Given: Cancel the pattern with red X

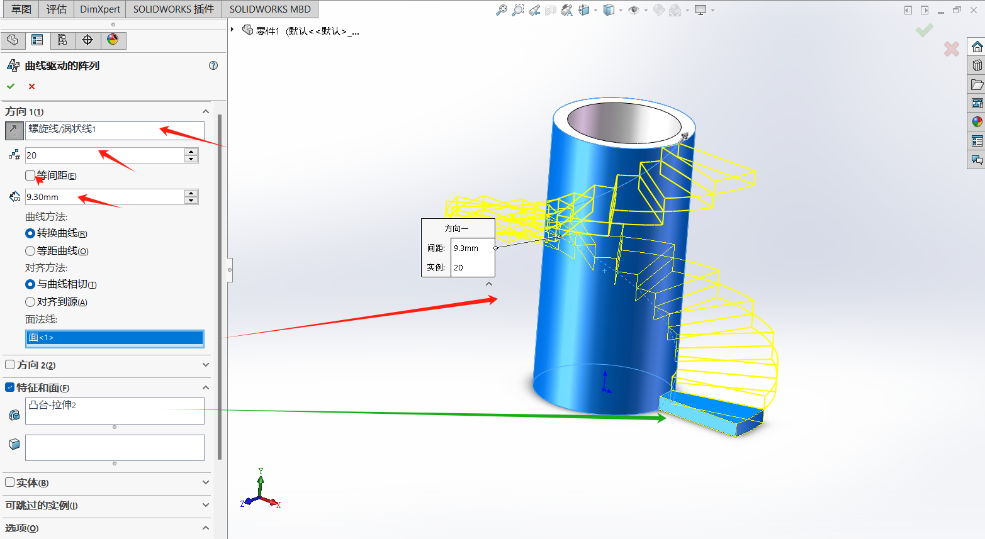Looking at the screenshot, I should click(x=31, y=86).
